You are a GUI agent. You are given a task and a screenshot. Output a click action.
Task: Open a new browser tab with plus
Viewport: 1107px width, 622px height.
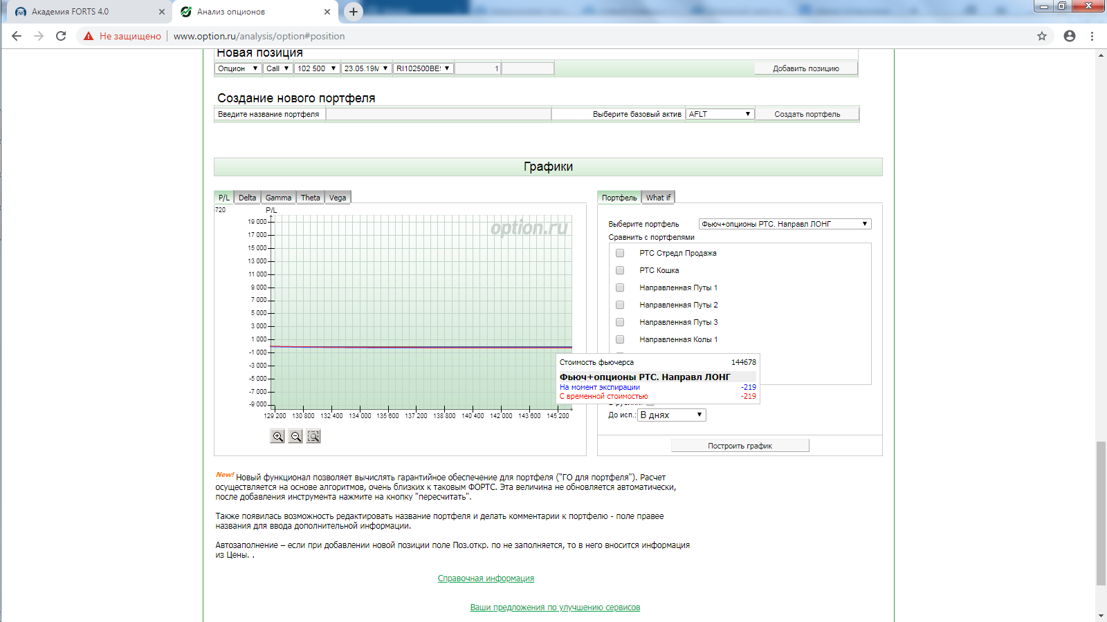click(354, 12)
